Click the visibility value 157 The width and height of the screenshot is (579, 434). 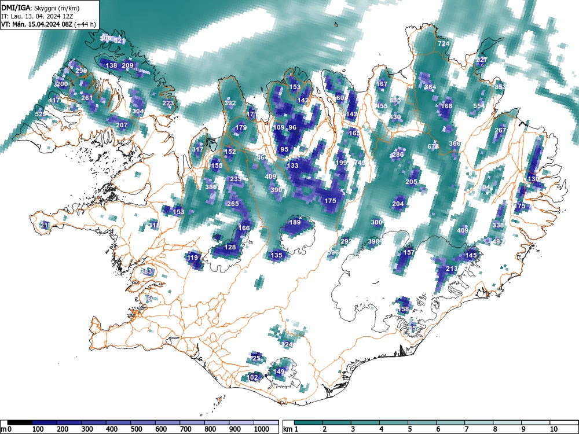coord(409,252)
